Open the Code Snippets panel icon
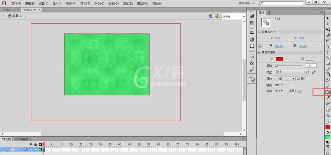 coord(252,56)
